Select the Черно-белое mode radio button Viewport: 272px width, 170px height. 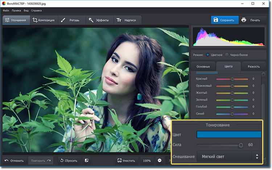coord(227,55)
